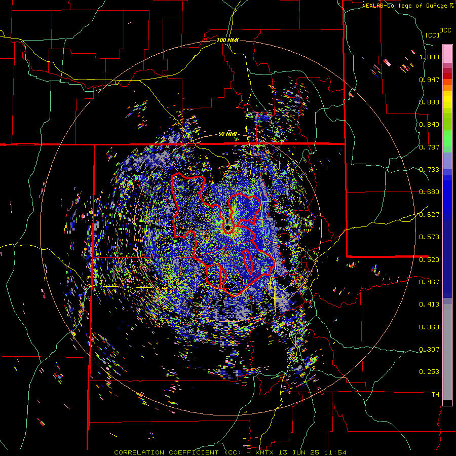456x456 pixels.
Task: Click the CORRELATION COEFFICIENT (CC) caption text
Action: 178,452
